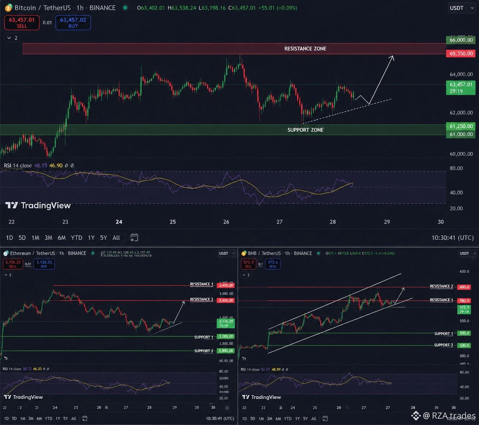Collapse the indicator legend in Ethereum chart
This screenshot has width=479, height=425.
pos(8,275)
